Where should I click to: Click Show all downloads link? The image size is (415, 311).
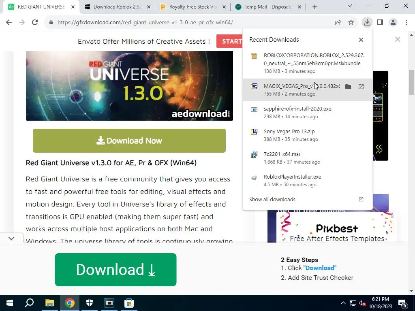272,199
